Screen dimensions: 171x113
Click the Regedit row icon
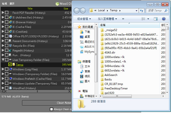pos(10,50)
